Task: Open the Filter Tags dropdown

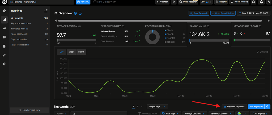Action: [x=171, y=113]
